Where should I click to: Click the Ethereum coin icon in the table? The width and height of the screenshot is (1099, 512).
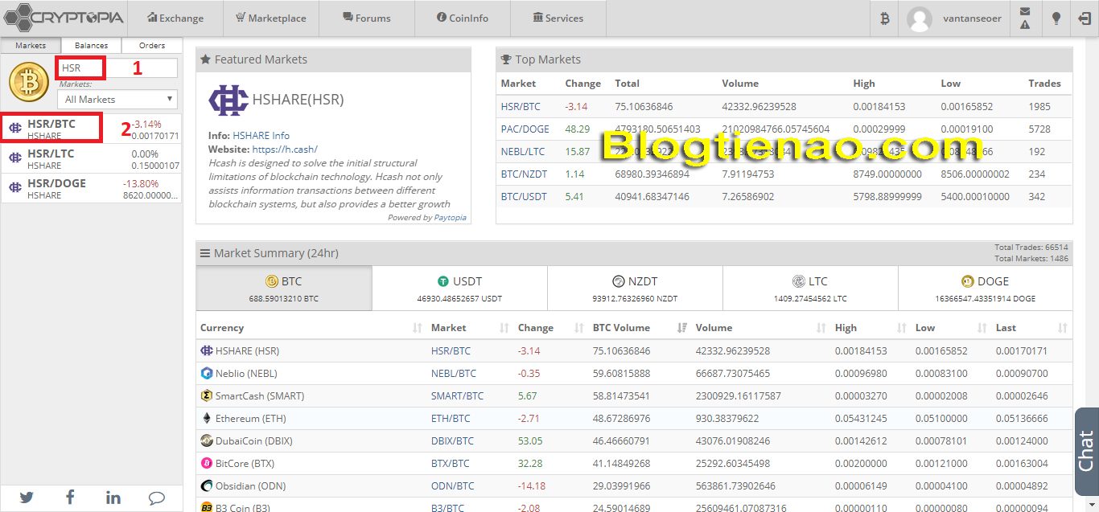tap(207, 418)
